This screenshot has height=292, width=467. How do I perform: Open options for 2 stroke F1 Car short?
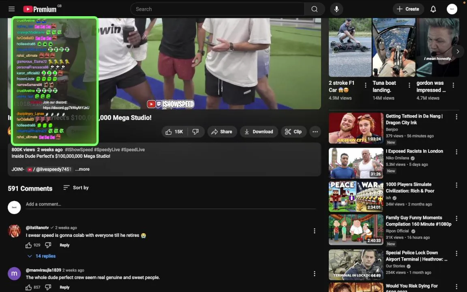click(365, 85)
